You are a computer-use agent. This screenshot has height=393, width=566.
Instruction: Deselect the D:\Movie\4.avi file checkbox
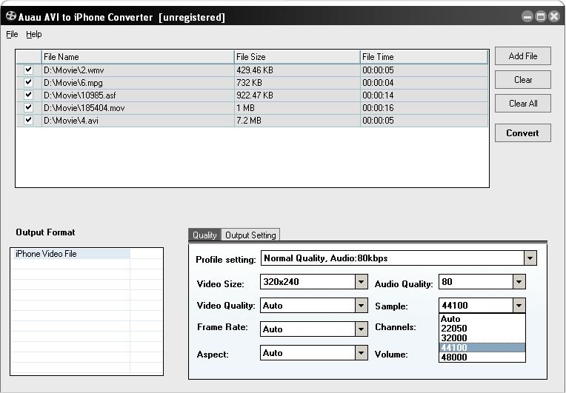[28, 120]
